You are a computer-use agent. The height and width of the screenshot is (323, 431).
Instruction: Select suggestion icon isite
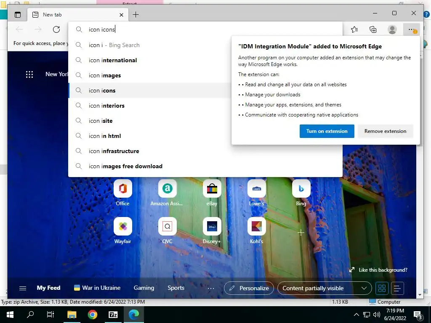coord(150,121)
